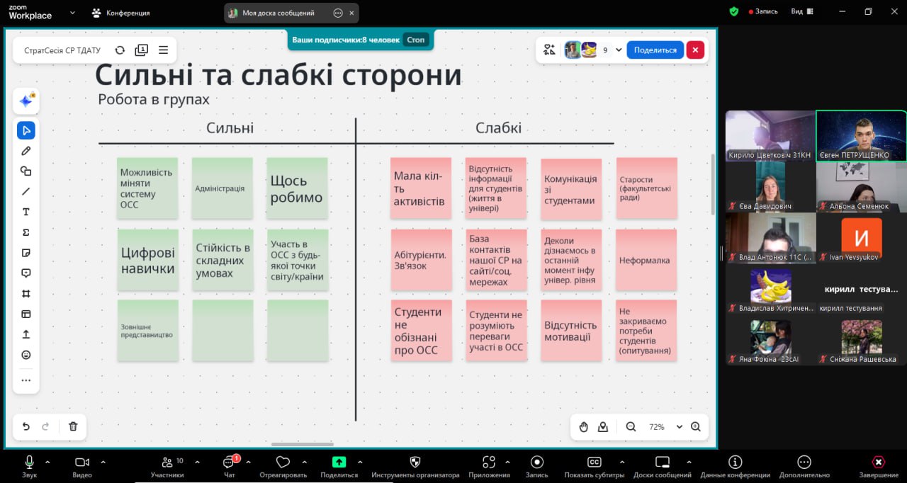907x483 pixels.
Task: Zoom in on the whiteboard
Action: [x=695, y=426]
